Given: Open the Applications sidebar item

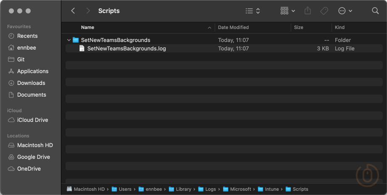Looking at the screenshot, I should 33,71.
